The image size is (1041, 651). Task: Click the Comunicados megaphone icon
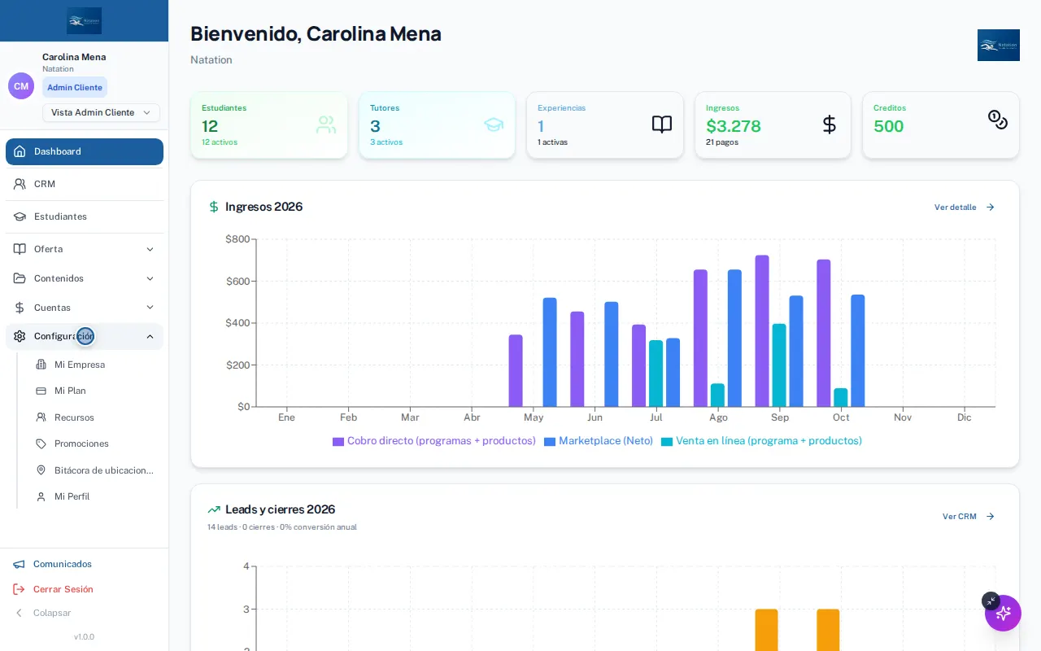pos(19,564)
